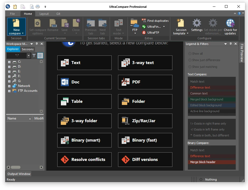Open the file filter combo box dropdown
Viewport: 248px width, 190px height.
point(29,56)
